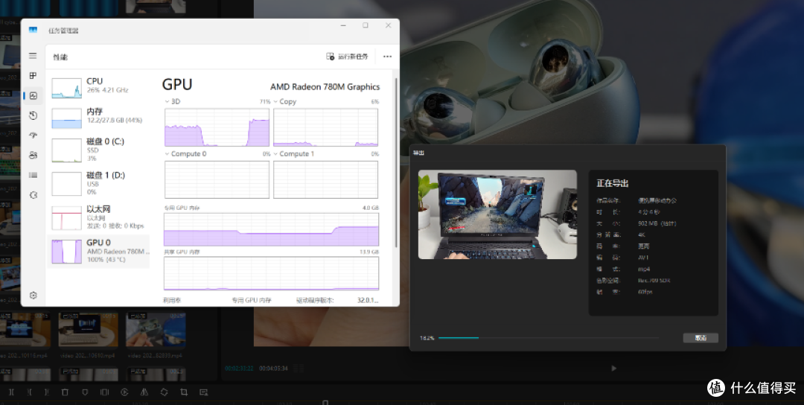Click the freeze frame icon in editor toolbar

click(105, 392)
